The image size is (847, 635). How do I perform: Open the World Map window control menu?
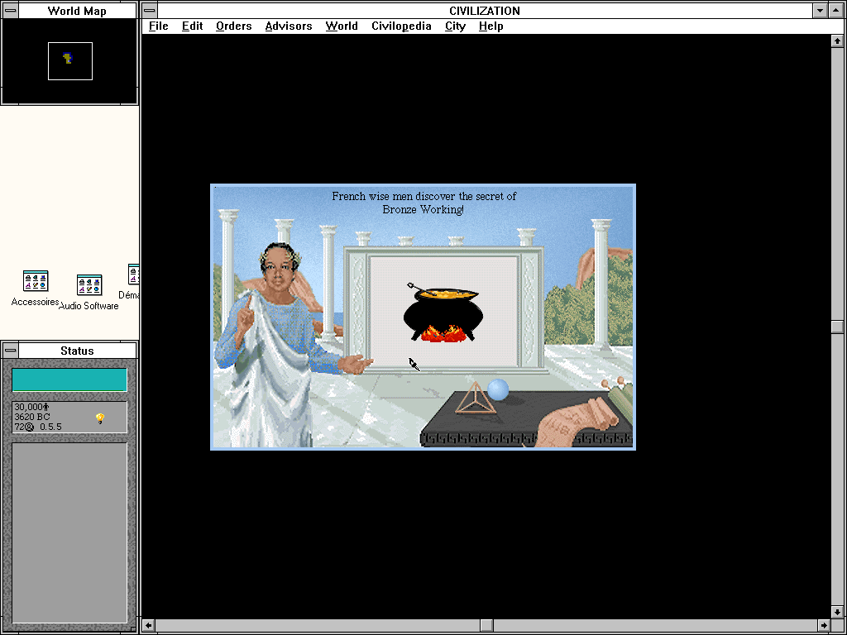click(10, 10)
